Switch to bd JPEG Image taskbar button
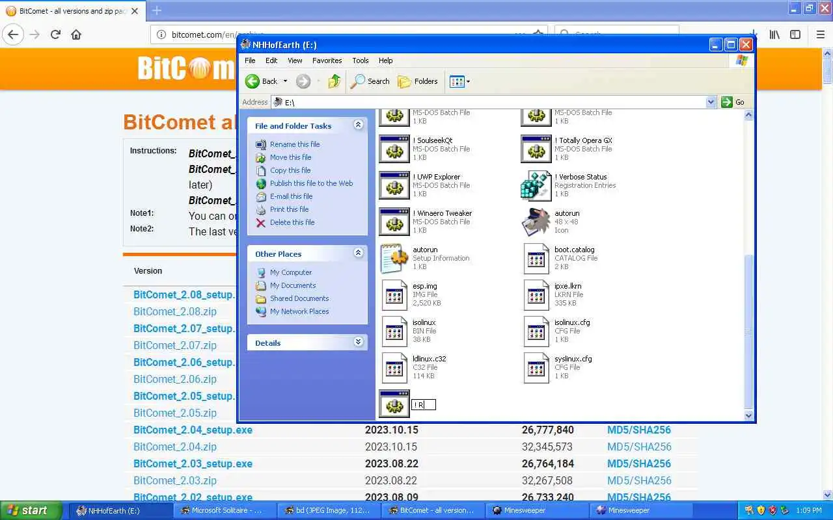Screen dimensions: 833x520 (x=329, y=510)
